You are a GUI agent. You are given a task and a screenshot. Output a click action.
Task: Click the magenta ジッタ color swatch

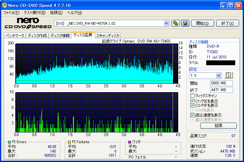click(130, 142)
